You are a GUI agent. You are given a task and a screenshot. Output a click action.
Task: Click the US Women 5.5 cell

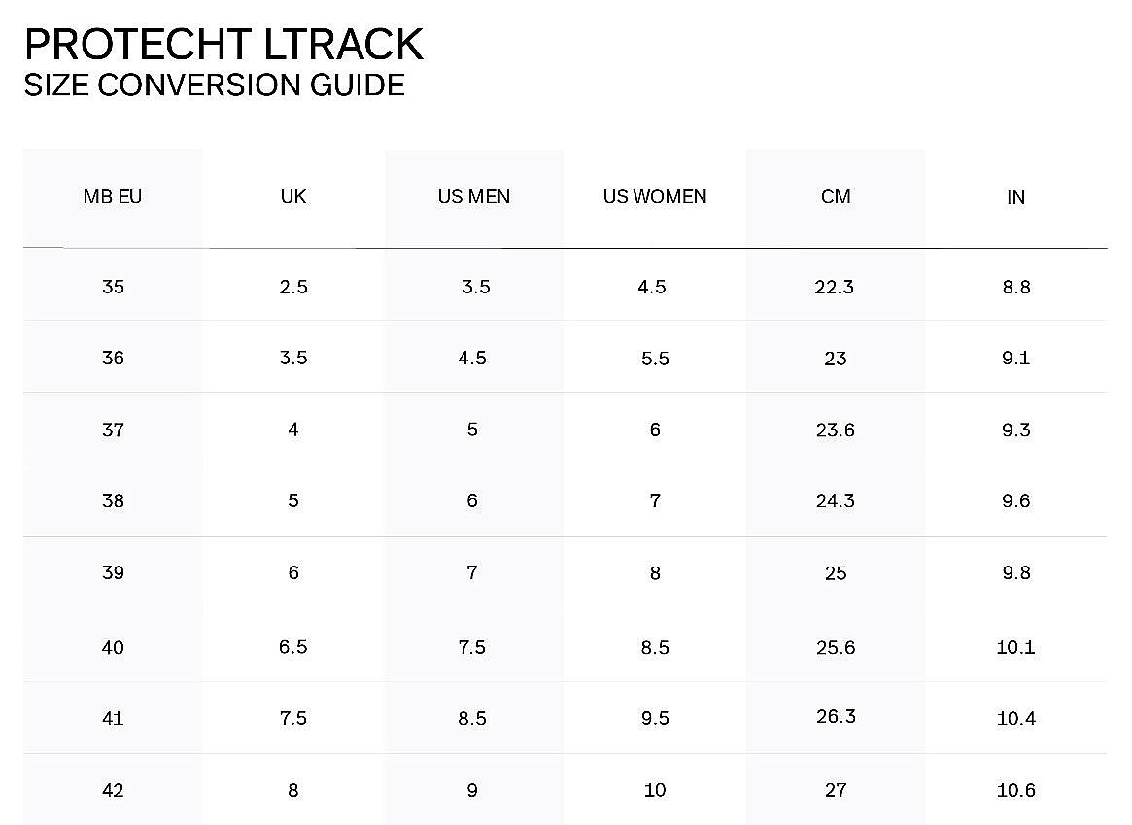(x=655, y=358)
